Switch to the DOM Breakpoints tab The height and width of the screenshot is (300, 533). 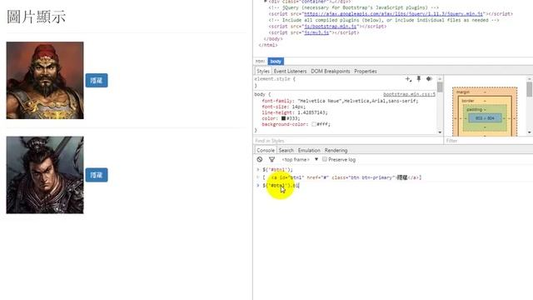click(x=331, y=71)
